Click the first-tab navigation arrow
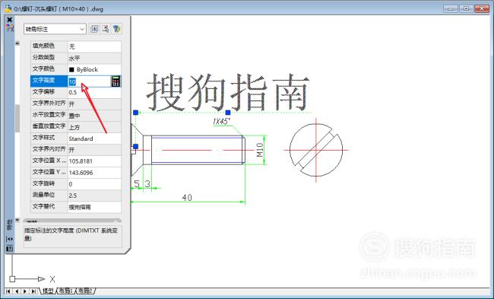This screenshot has width=494, height=299. (8, 291)
